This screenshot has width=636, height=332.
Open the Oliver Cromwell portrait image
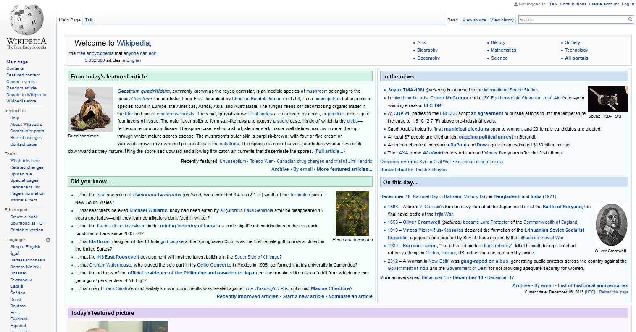coord(611,226)
